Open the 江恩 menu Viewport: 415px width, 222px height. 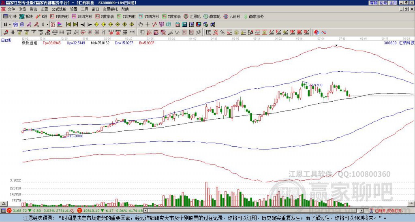(44, 9)
